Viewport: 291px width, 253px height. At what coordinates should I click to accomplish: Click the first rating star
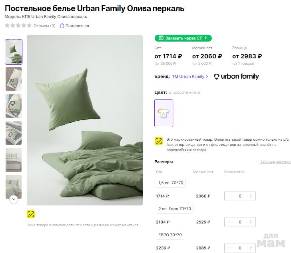7,26
